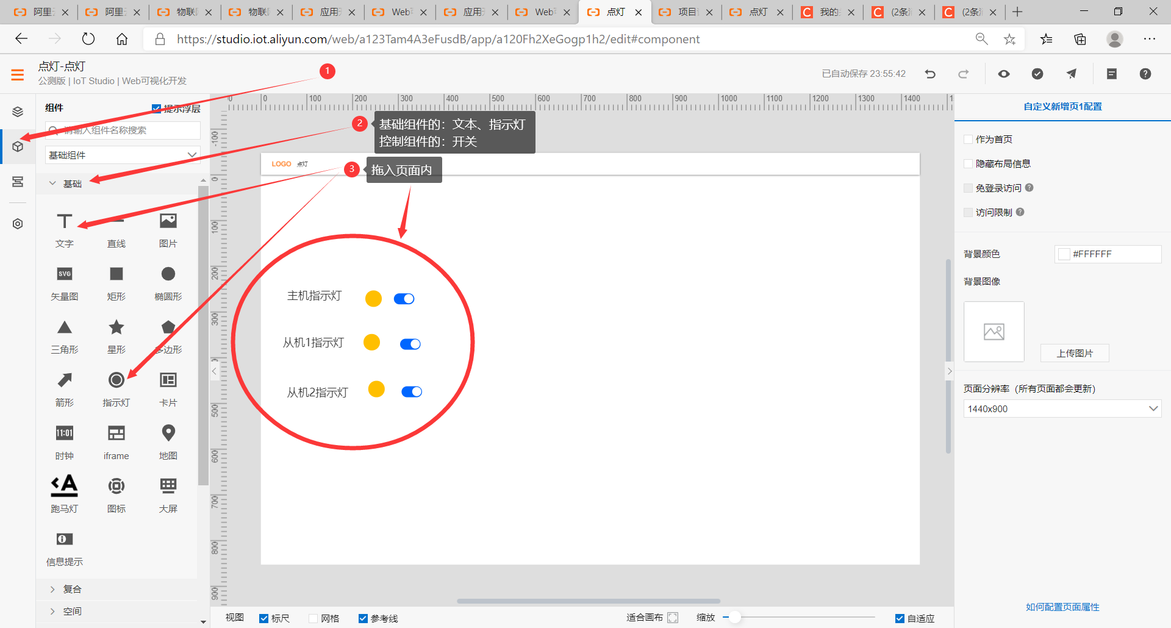Select the 图片 image component
The image size is (1171, 628).
(168, 230)
